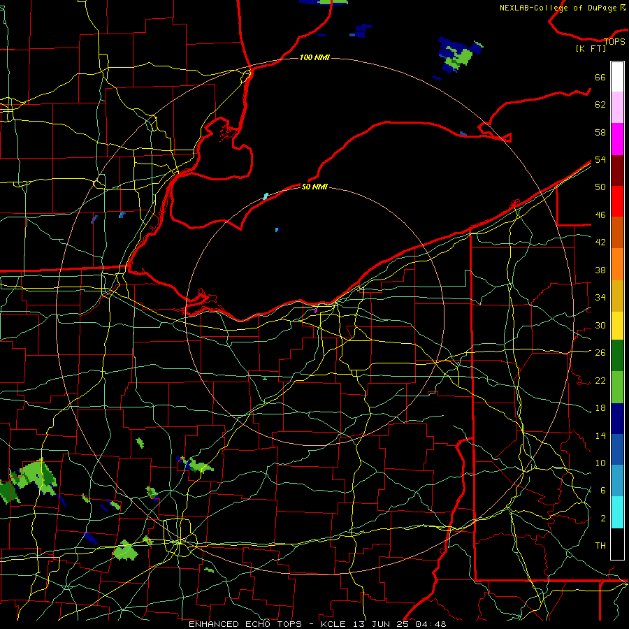Click the navy 18 kft legend swatch
The image size is (629, 629).
point(617,419)
